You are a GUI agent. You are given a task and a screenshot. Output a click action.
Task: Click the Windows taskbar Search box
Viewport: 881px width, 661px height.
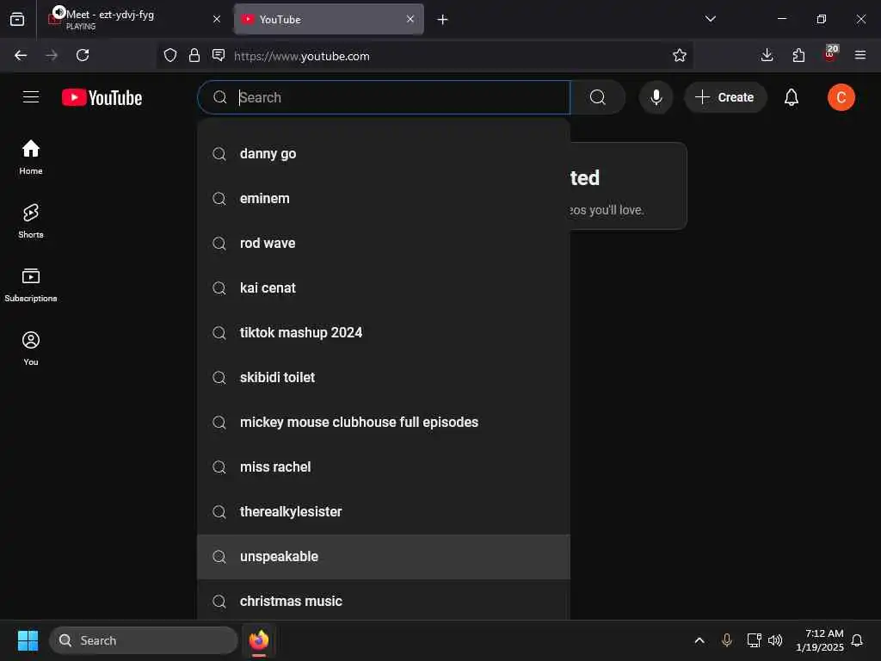(x=144, y=640)
